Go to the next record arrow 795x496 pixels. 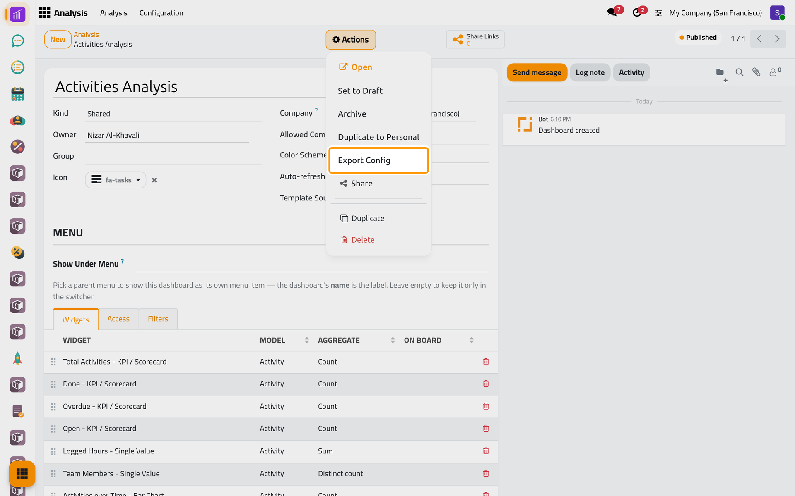777,39
